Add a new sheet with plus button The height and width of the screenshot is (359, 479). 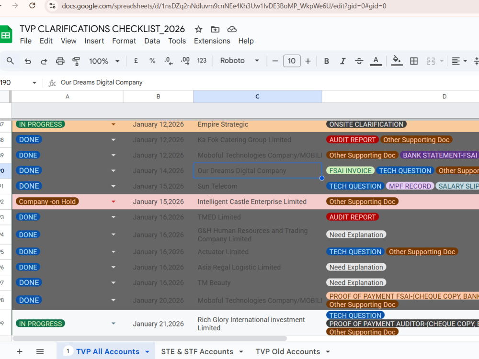pyautogui.click(x=20, y=351)
